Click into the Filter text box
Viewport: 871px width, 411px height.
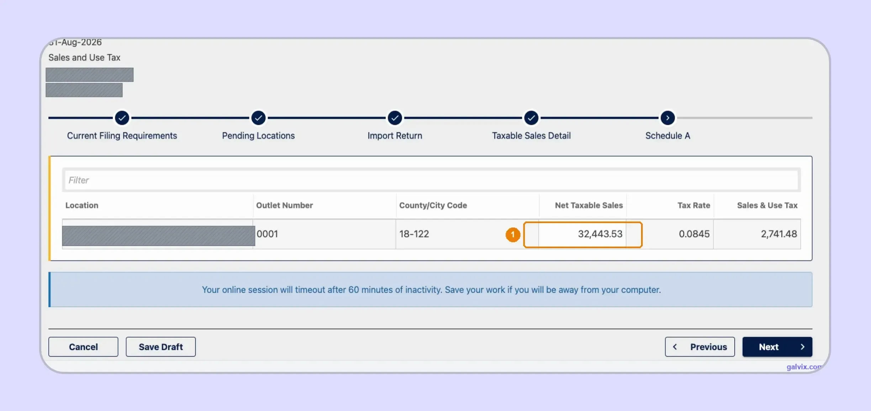pyautogui.click(x=431, y=180)
